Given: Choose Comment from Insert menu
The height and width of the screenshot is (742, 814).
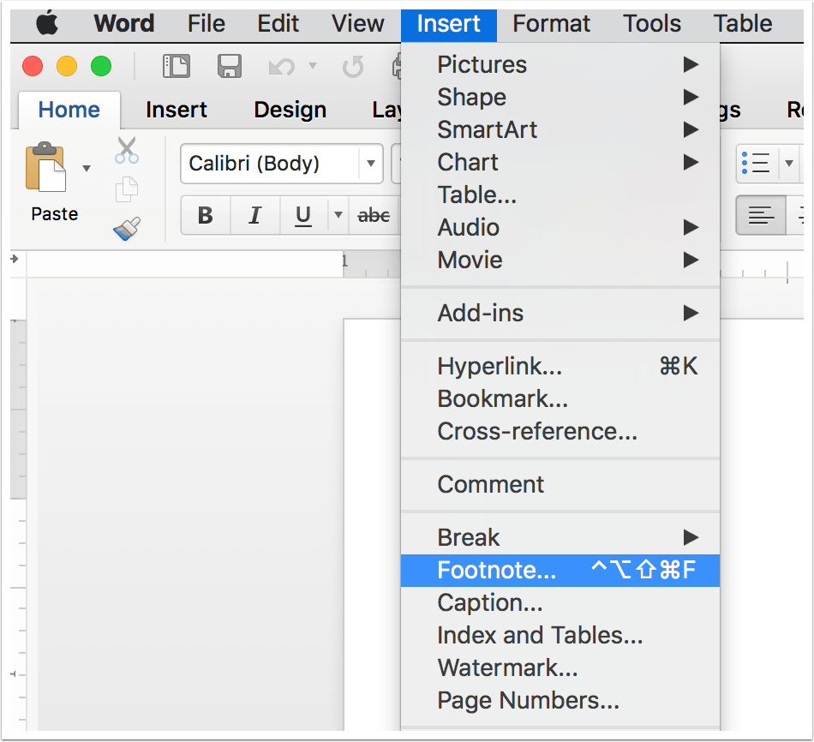Looking at the screenshot, I should 560,484.
